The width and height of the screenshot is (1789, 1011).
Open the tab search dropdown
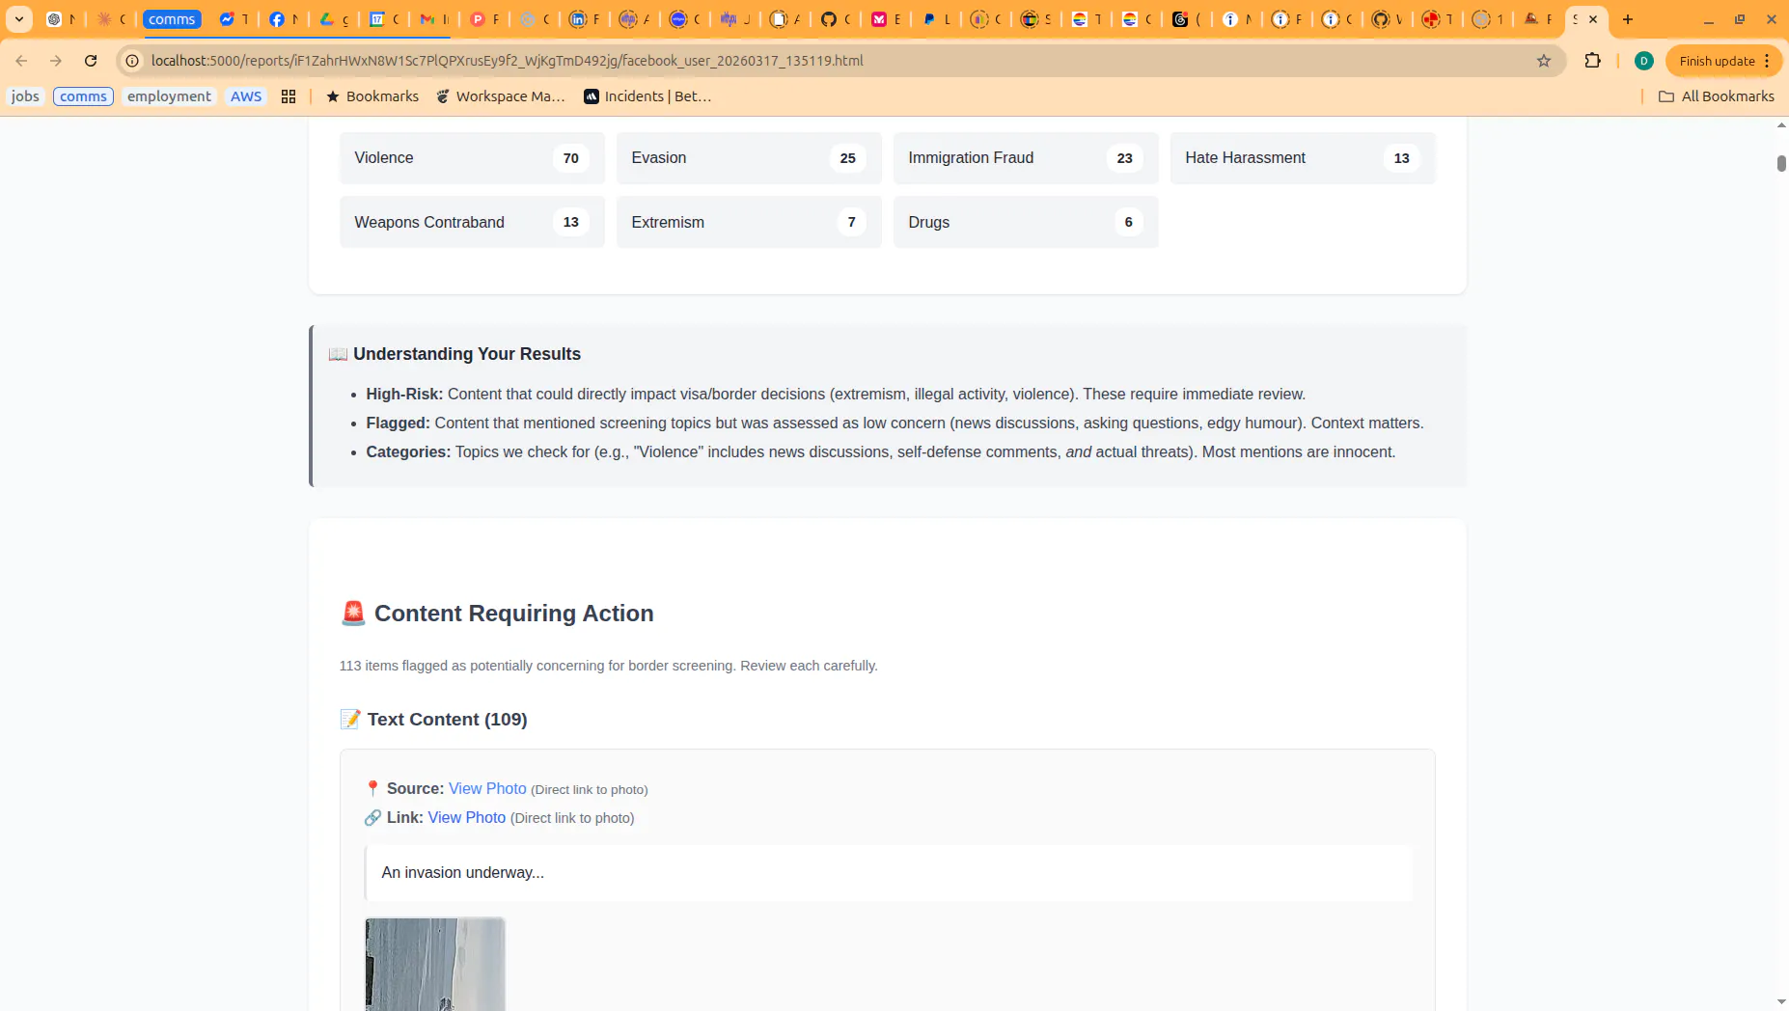pyautogui.click(x=19, y=19)
